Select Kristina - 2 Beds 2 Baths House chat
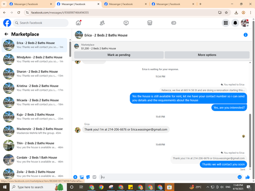 34,88
